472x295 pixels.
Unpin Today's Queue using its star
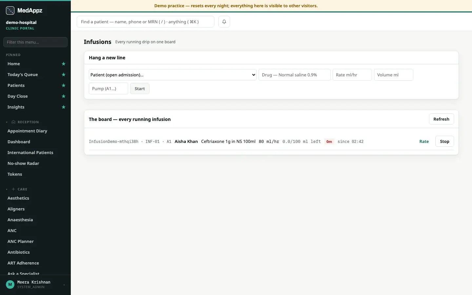coord(64,75)
